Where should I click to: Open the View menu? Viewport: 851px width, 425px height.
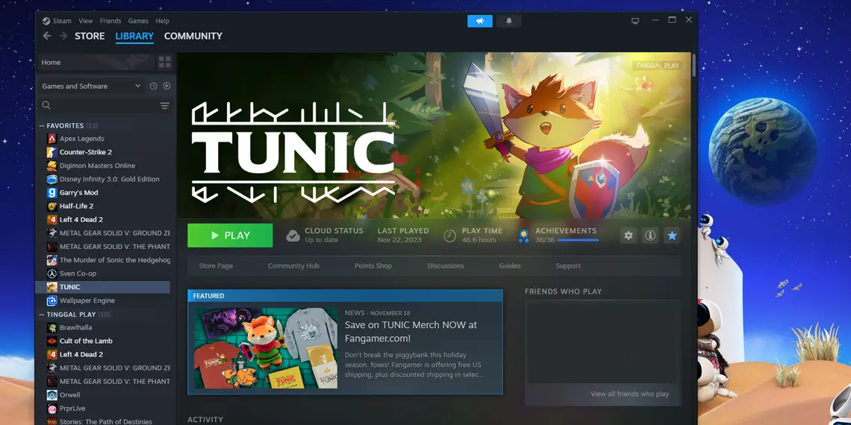pyautogui.click(x=86, y=21)
